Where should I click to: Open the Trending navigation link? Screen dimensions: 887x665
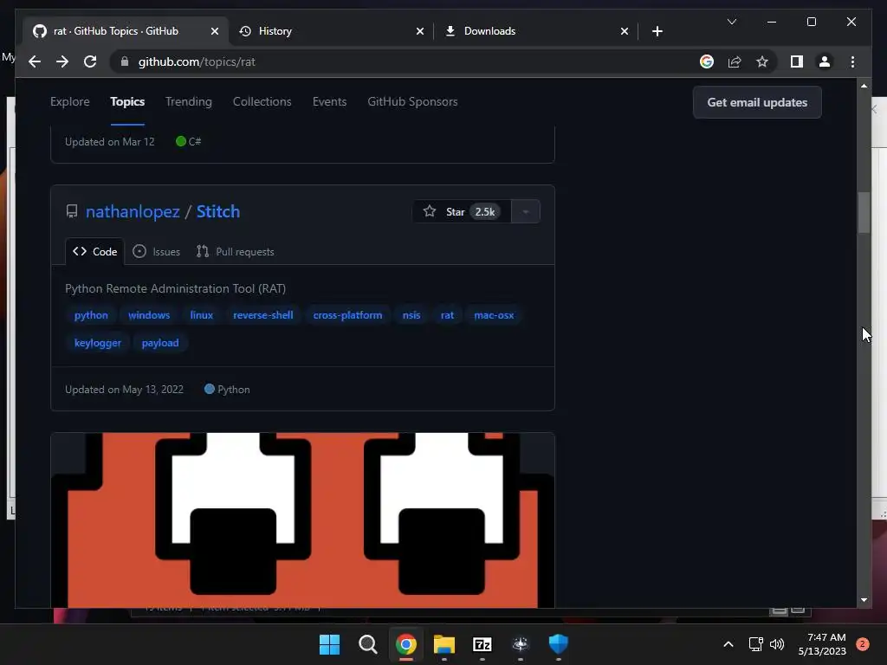click(x=188, y=102)
